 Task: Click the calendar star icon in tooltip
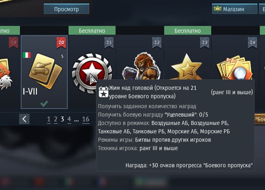pos(104,92)
